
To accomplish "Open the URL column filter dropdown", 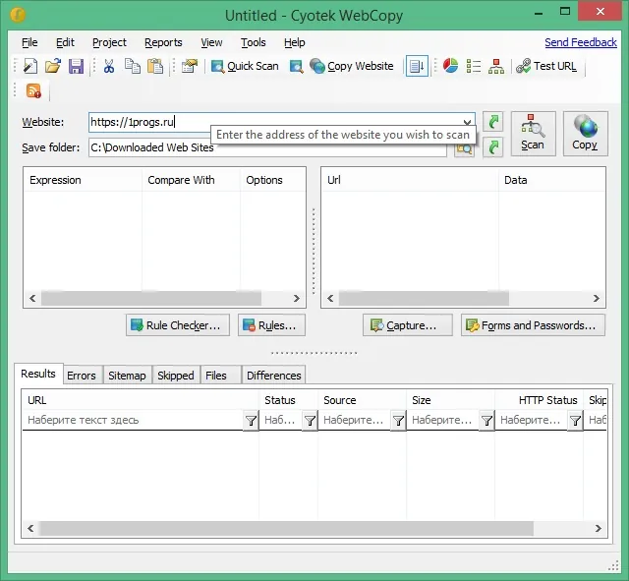I will point(251,421).
